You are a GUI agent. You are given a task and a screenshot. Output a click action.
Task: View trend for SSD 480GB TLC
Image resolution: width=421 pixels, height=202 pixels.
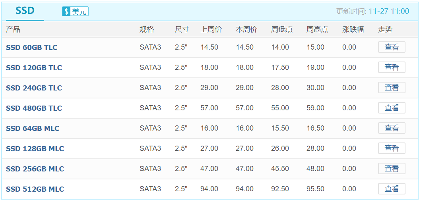(392, 108)
